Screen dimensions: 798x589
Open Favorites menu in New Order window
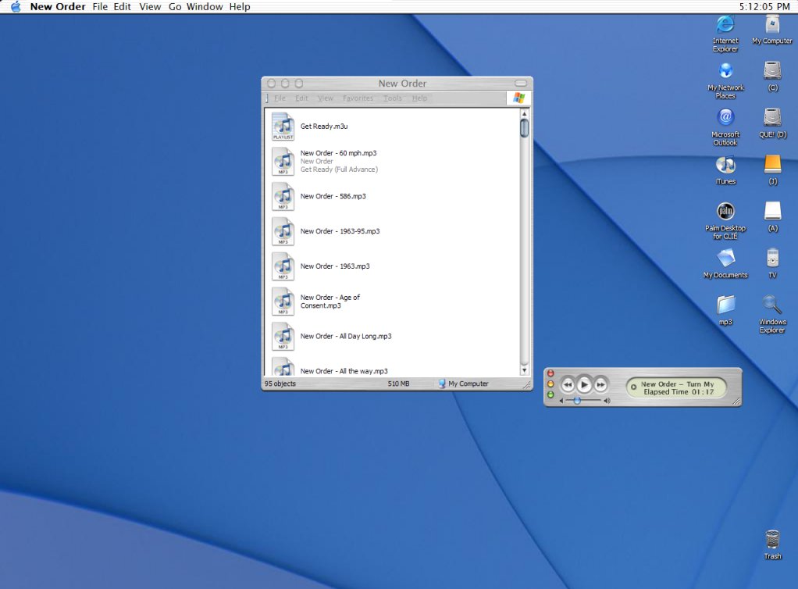pyautogui.click(x=358, y=98)
